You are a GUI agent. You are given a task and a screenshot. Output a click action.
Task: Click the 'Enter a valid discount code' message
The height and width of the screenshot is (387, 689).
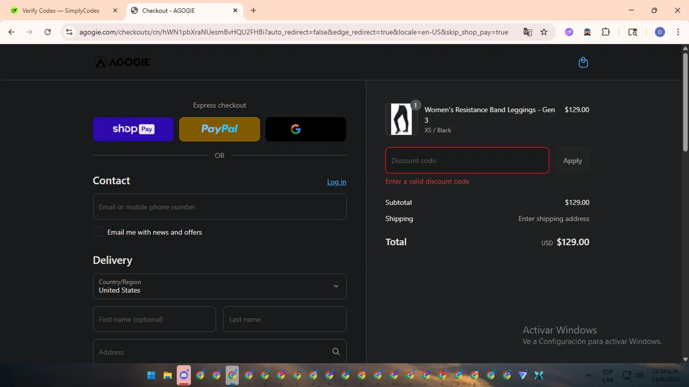[427, 181]
